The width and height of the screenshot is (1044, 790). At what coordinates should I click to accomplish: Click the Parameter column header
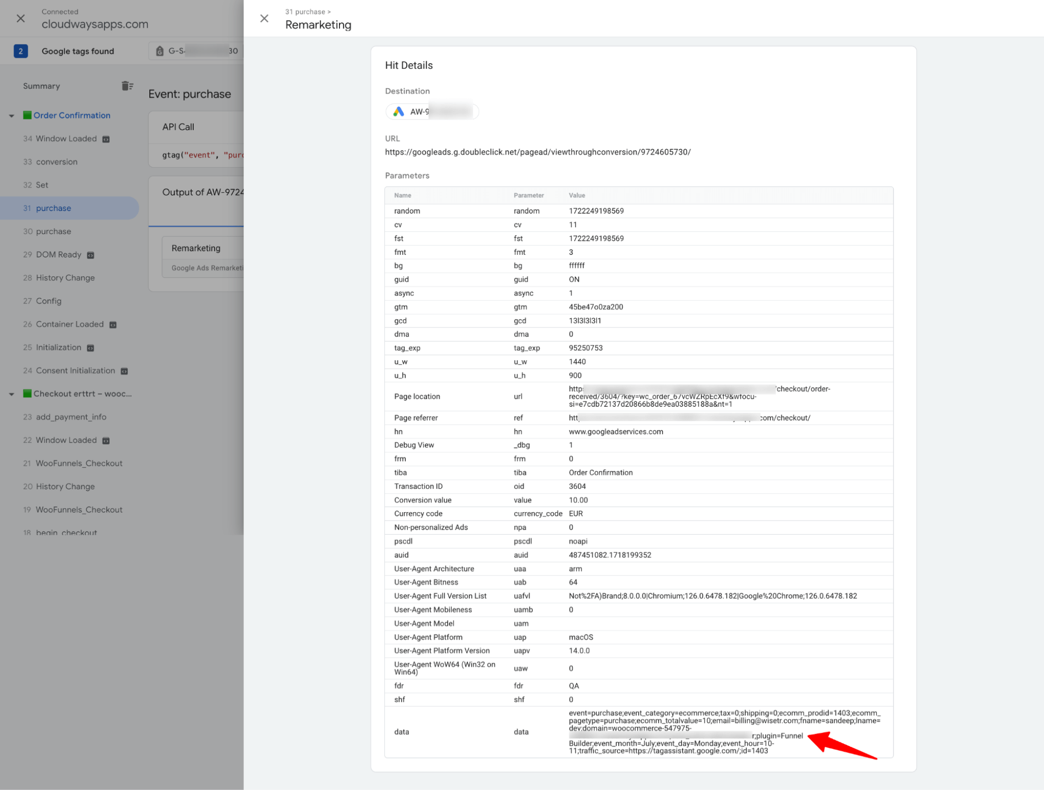pyautogui.click(x=529, y=195)
